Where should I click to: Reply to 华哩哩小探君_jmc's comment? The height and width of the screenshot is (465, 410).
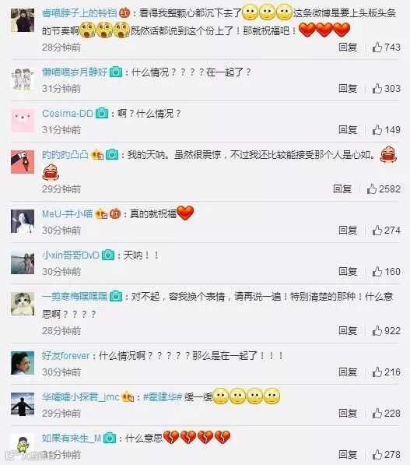(x=348, y=413)
